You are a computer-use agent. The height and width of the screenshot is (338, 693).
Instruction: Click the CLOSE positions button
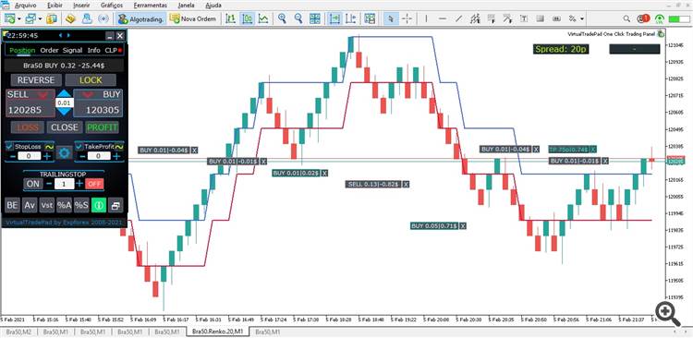pos(65,127)
